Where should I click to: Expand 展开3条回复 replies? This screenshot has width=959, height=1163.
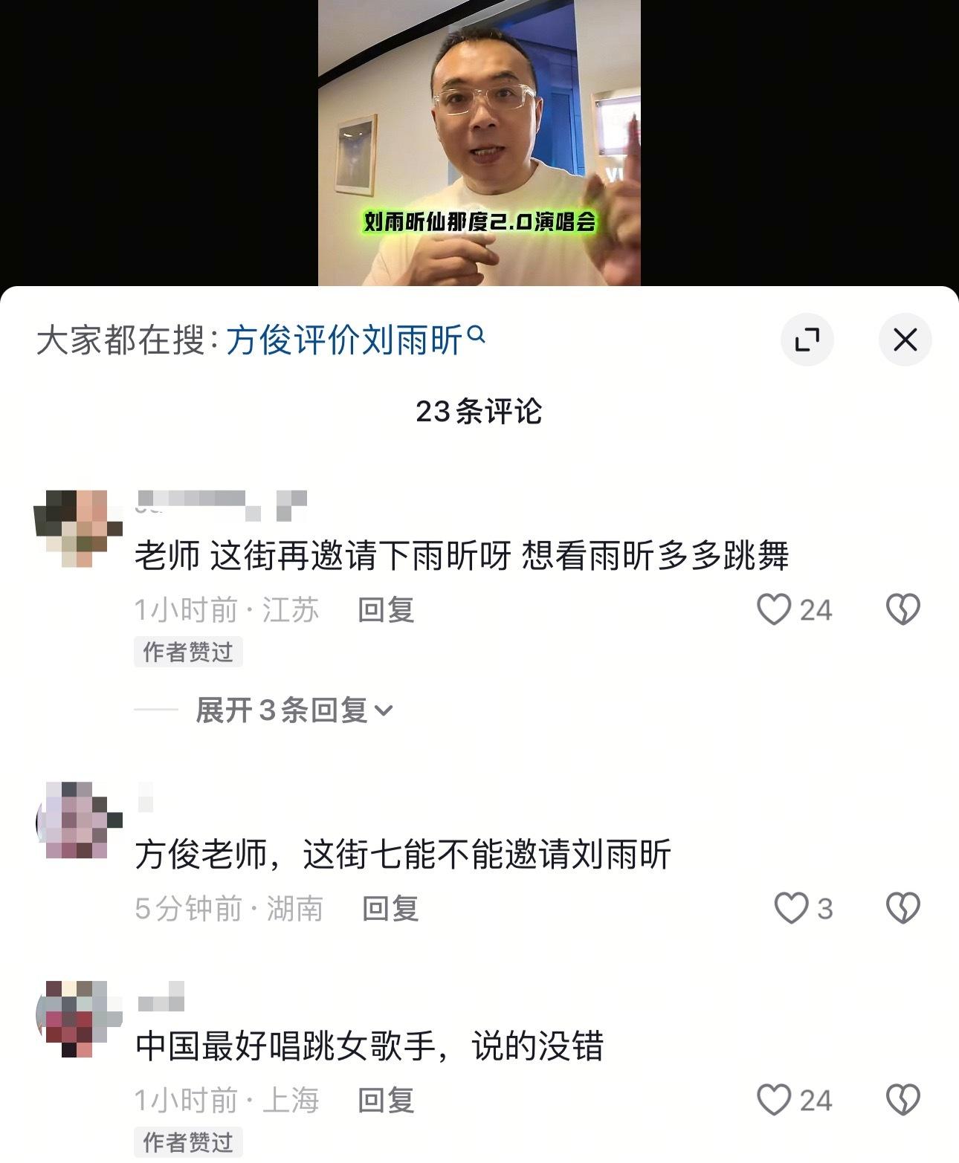[294, 710]
